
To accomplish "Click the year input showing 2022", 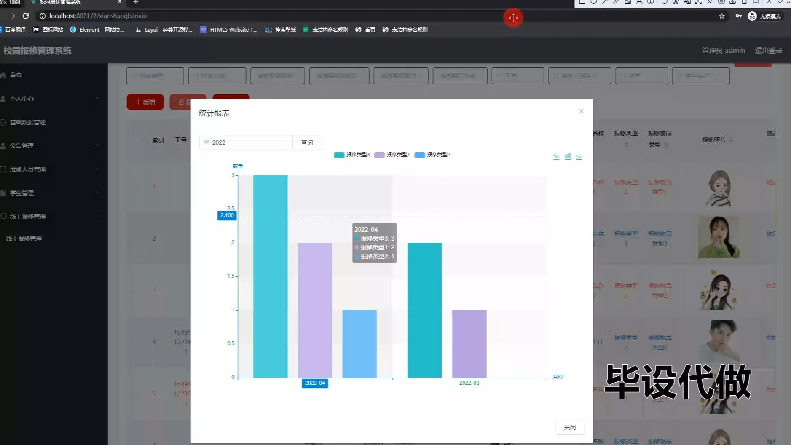I will click(246, 142).
